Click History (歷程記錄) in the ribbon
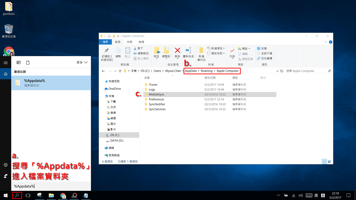The image size is (356, 200). click(245, 59)
